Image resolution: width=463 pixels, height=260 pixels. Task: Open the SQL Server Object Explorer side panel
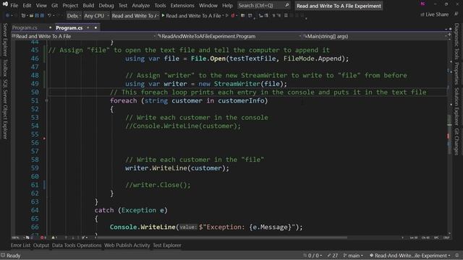5,109
